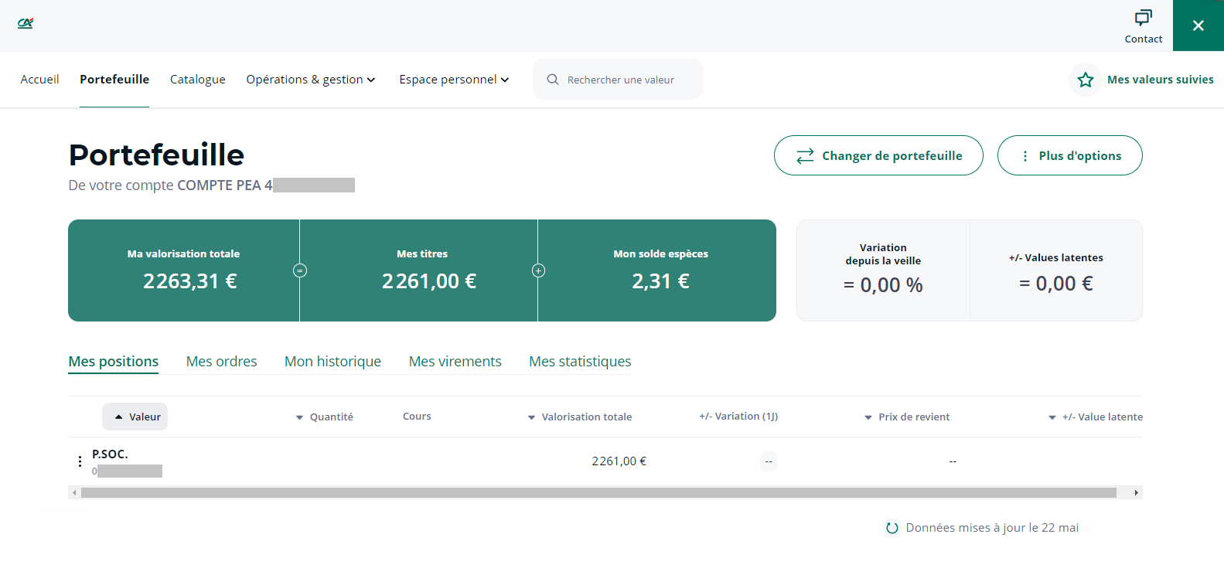Click the star icon for followed stocks
This screenshot has width=1224, height=575.
coord(1086,80)
